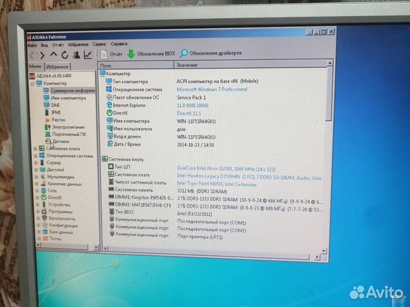Click the Значение column header
The image size is (410, 307).
pyautogui.click(x=187, y=66)
